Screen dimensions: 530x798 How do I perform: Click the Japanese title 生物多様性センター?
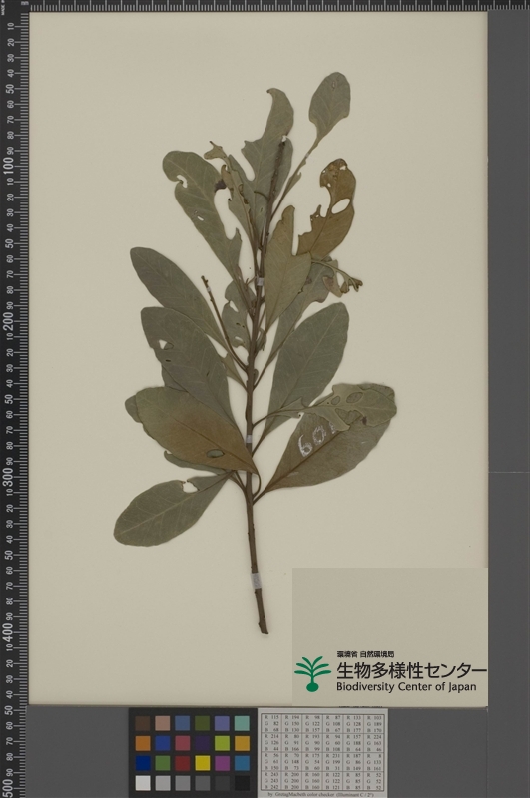[x=411, y=670]
